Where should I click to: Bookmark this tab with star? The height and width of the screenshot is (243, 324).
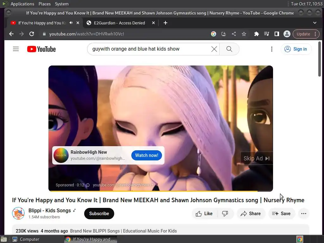click(244, 34)
